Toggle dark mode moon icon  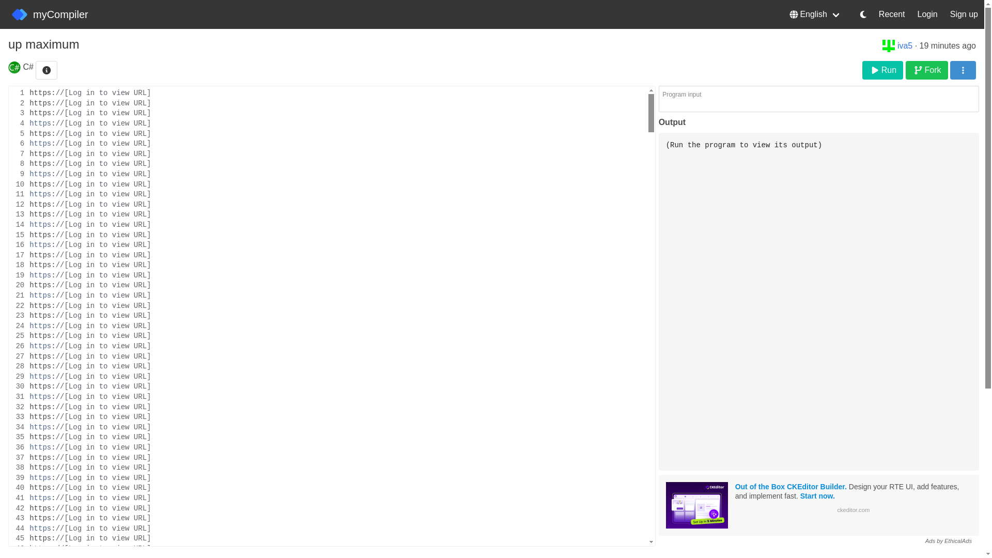[x=863, y=14]
